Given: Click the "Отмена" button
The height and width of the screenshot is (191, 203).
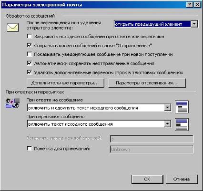Looking at the screenshot, I should [182, 179].
